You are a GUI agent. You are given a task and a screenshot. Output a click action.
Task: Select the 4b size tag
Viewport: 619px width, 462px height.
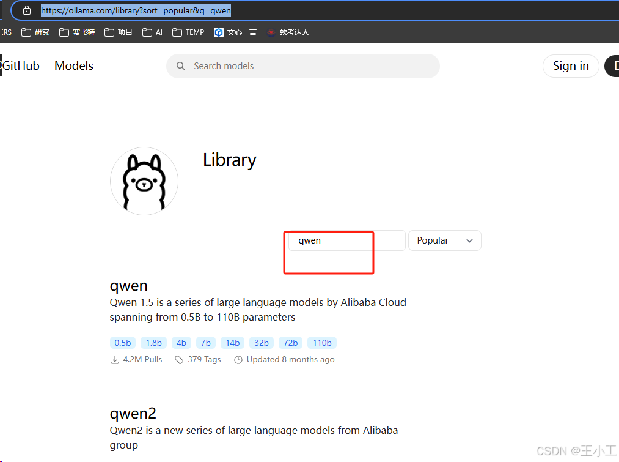click(181, 343)
